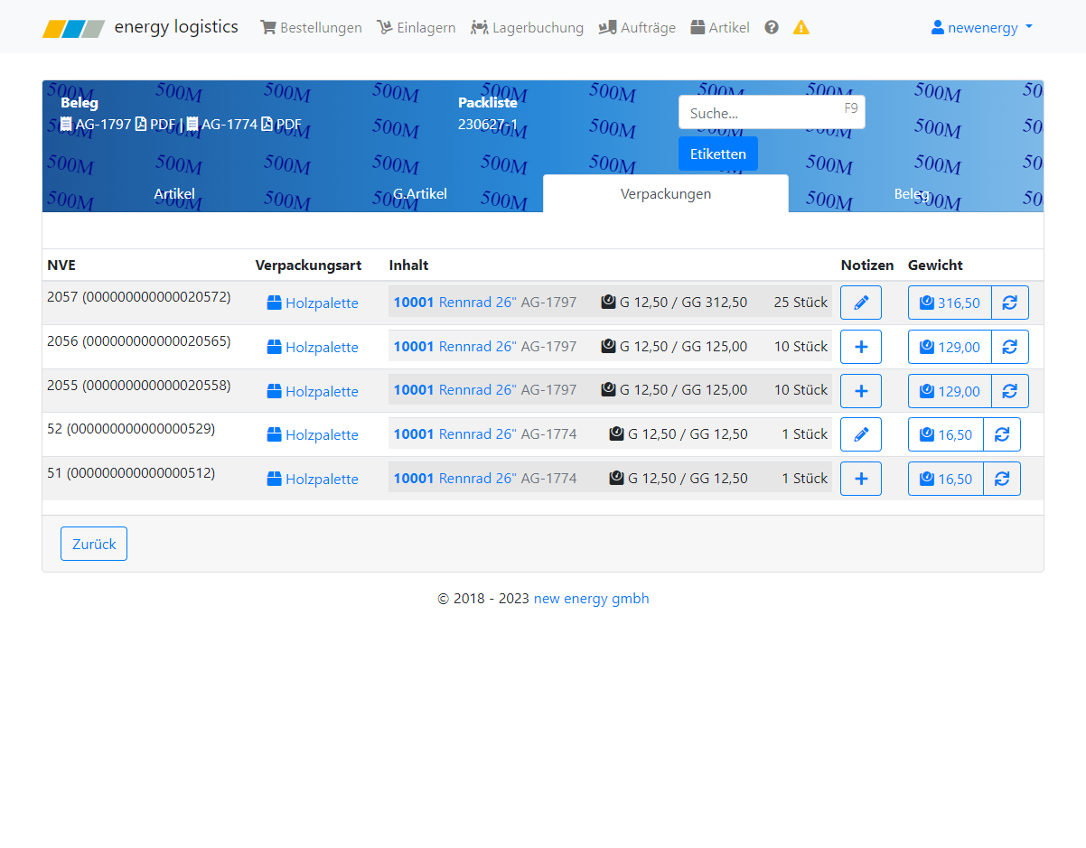This screenshot has height=848, width=1086.
Task: Open Holzpalette for NVE 52
Action: point(313,434)
